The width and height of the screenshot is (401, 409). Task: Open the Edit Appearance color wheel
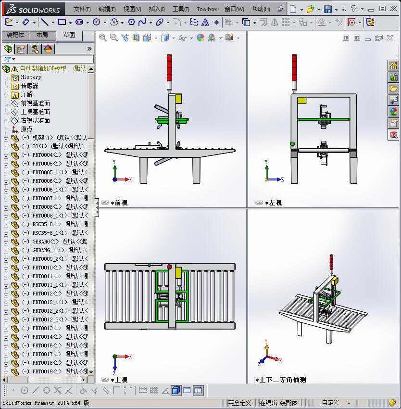click(x=200, y=38)
